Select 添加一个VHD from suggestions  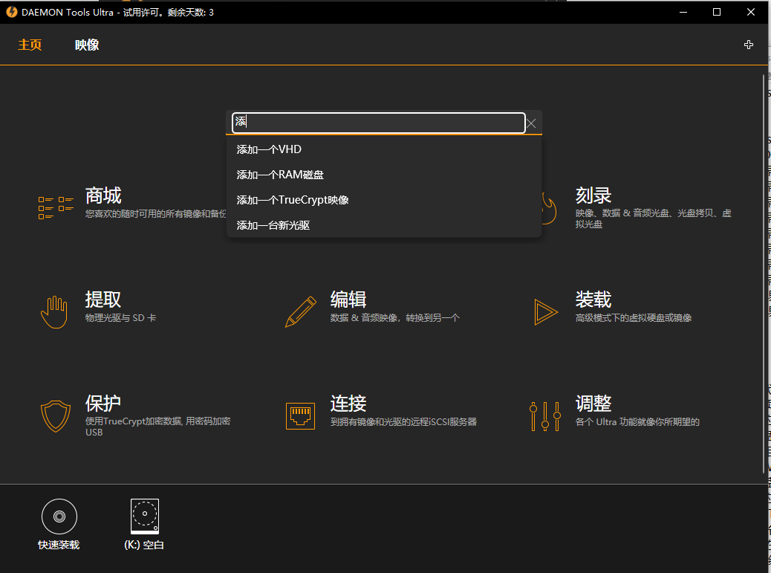coord(270,149)
